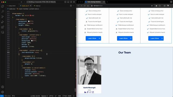Click the remote window indicator in status bar
The height and width of the screenshot is (97, 173).
(x=2, y=96)
